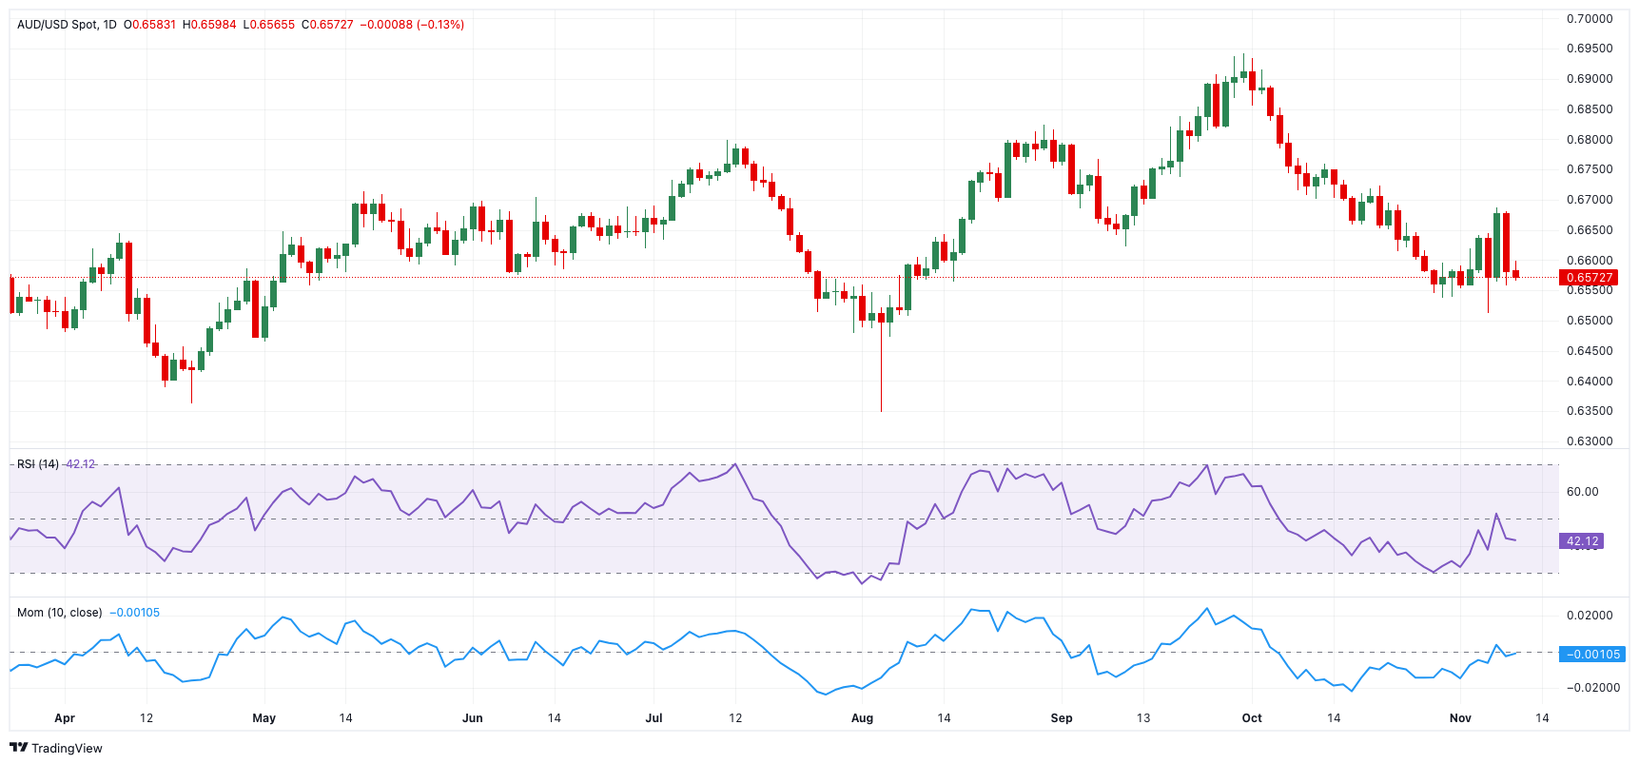Click the Jun label on time axis
This screenshot has height=764, width=1639.
[472, 718]
